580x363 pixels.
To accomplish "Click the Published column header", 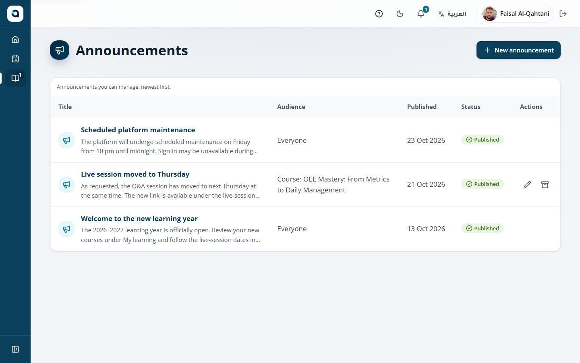I will click(422, 107).
